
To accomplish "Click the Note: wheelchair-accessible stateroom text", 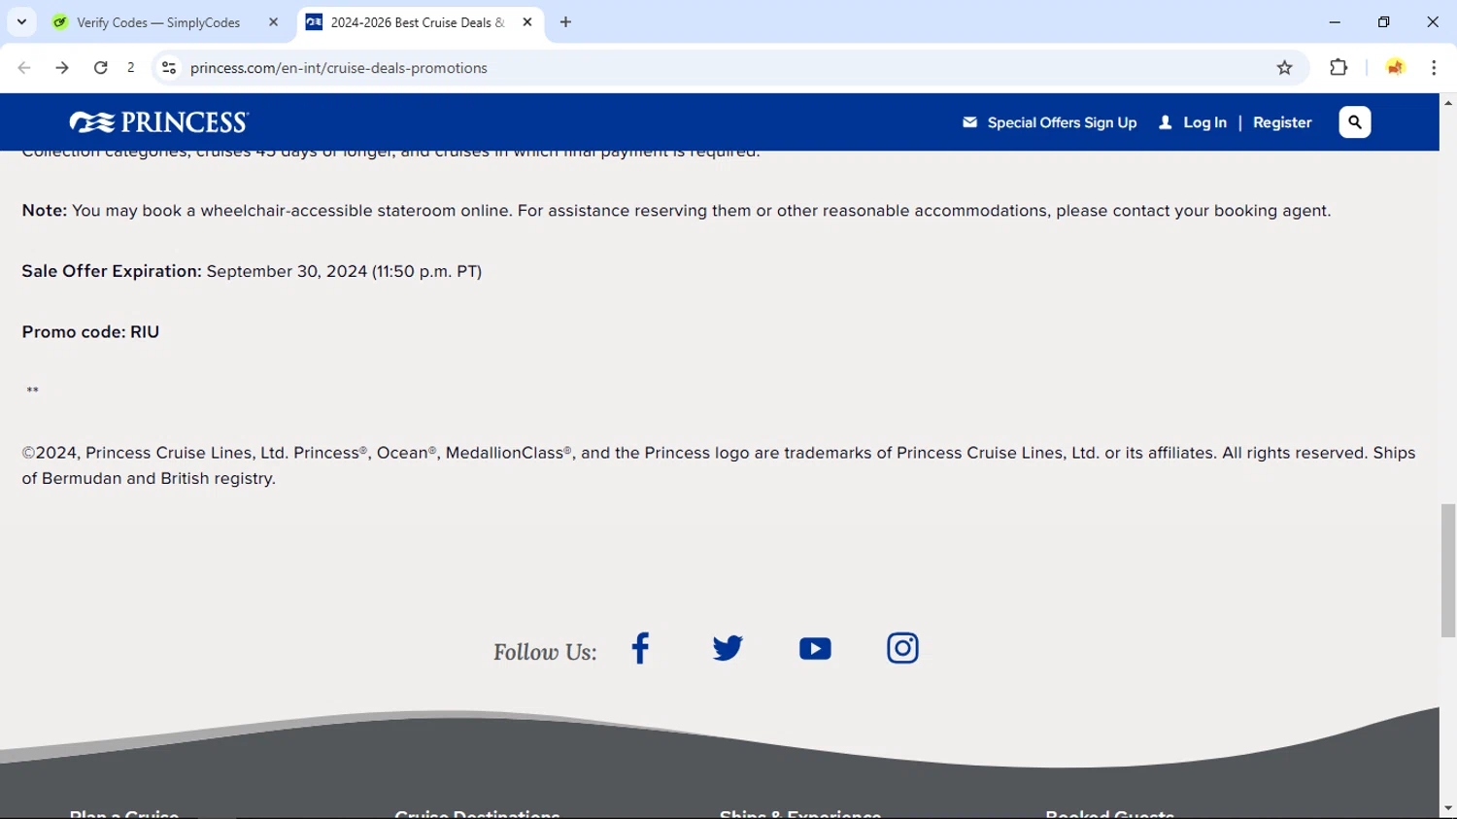I will coord(676,211).
